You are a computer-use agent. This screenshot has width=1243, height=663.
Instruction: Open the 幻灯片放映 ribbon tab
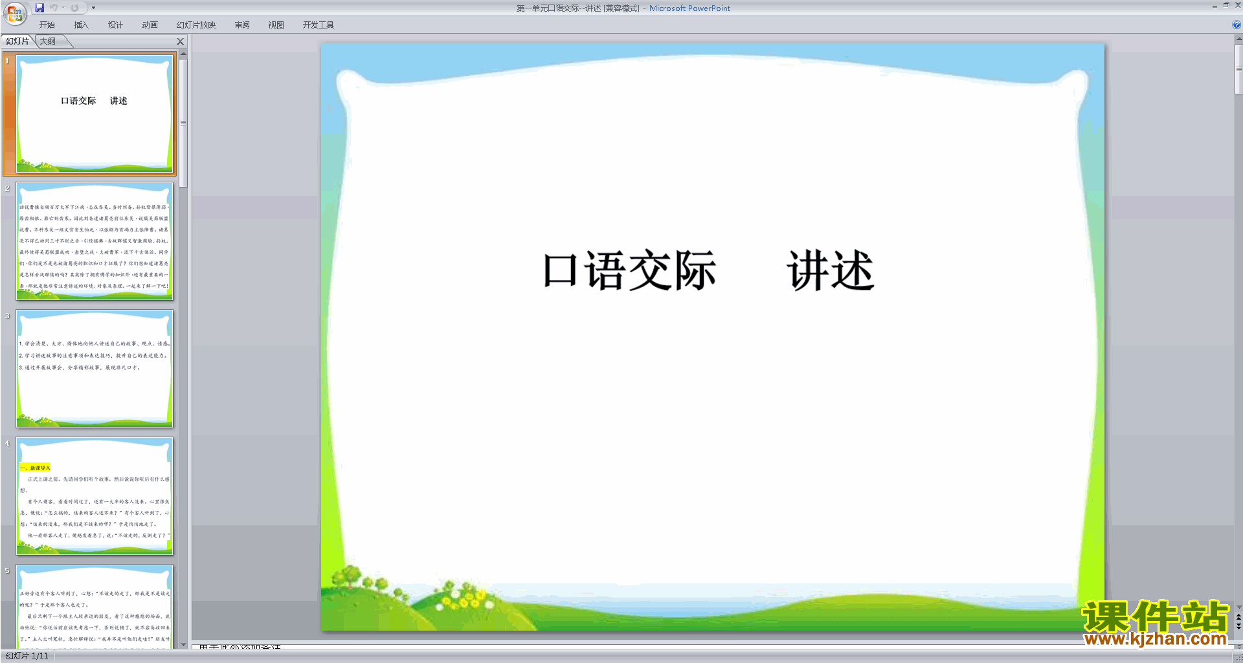pos(196,25)
